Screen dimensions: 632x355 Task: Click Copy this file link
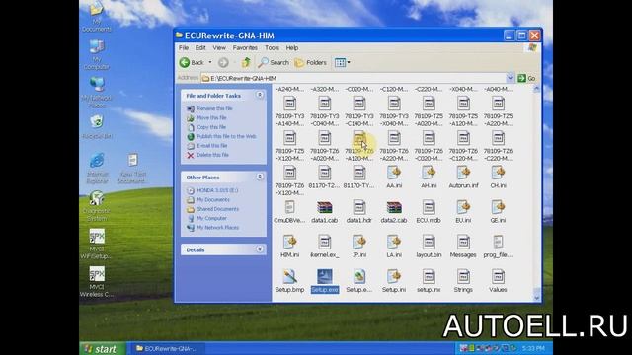211,127
